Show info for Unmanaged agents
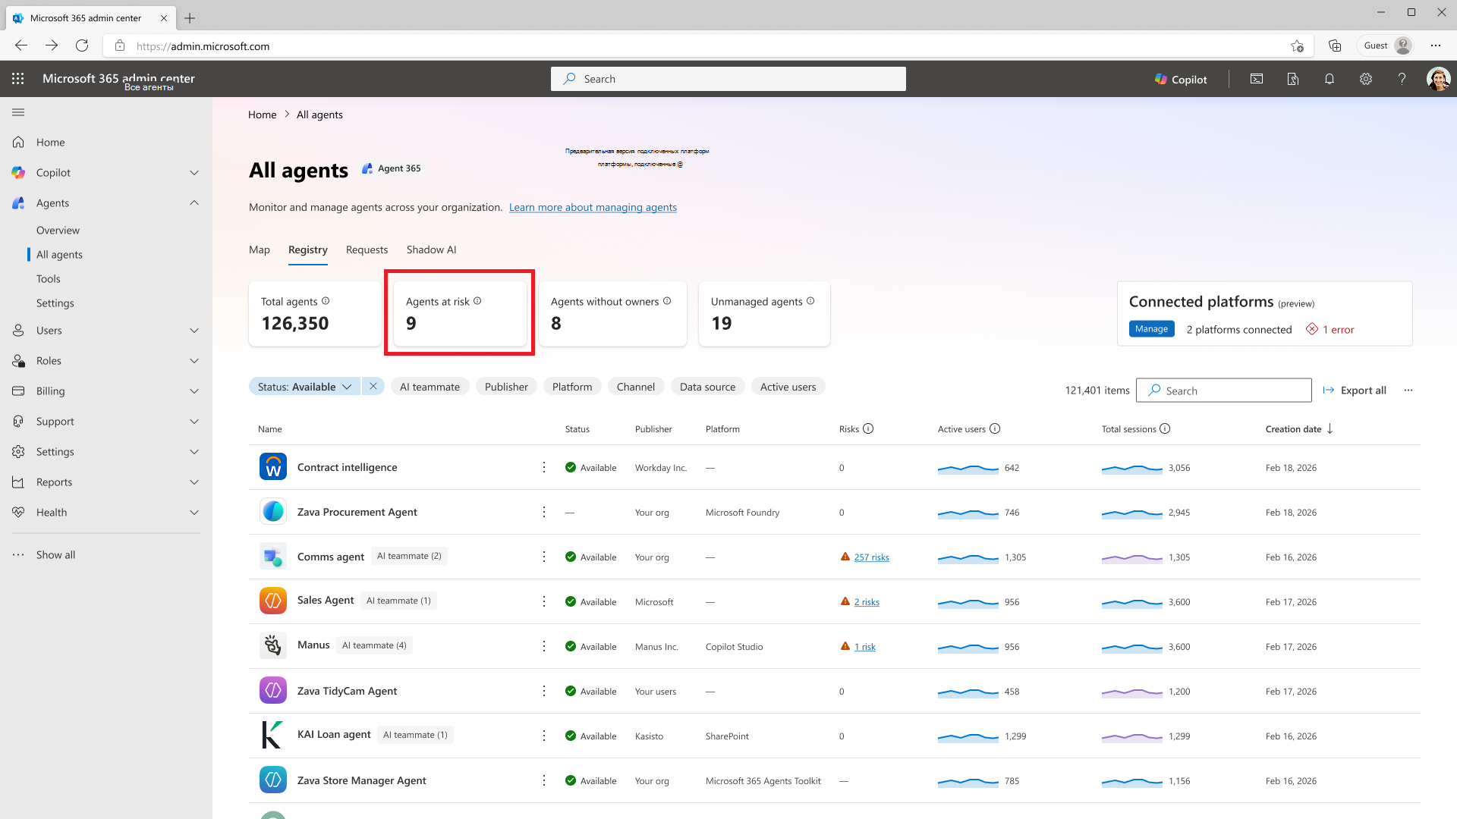Viewport: 1457px width, 819px height. pyautogui.click(x=810, y=301)
